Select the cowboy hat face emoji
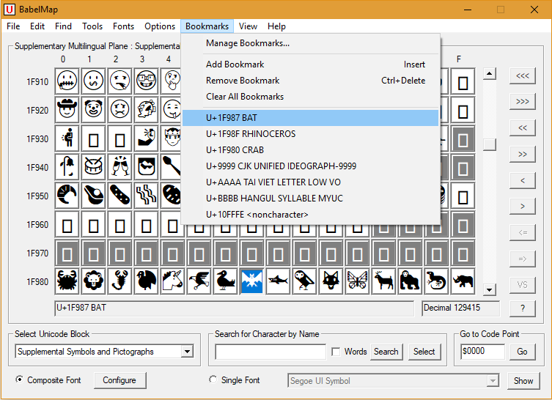This screenshot has width=552, height=400. [x=67, y=110]
